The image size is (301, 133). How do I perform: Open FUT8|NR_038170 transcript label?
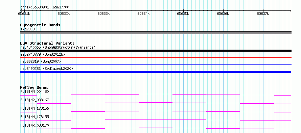click(x=34, y=125)
